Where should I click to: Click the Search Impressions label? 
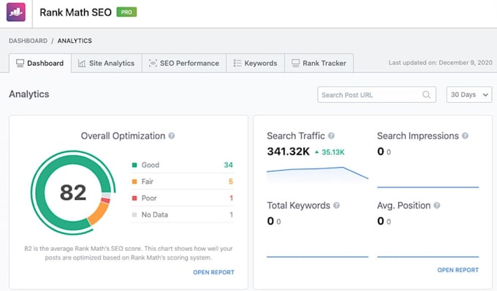pyautogui.click(x=418, y=136)
